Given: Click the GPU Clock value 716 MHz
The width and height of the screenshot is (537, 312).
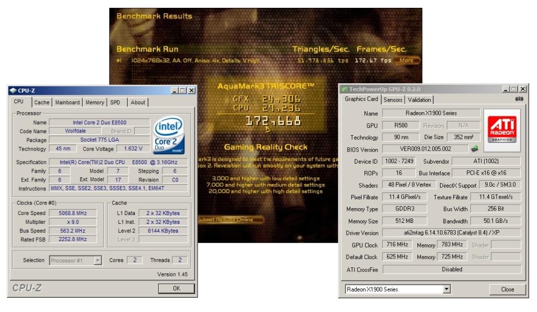Looking at the screenshot, I should (398, 244).
